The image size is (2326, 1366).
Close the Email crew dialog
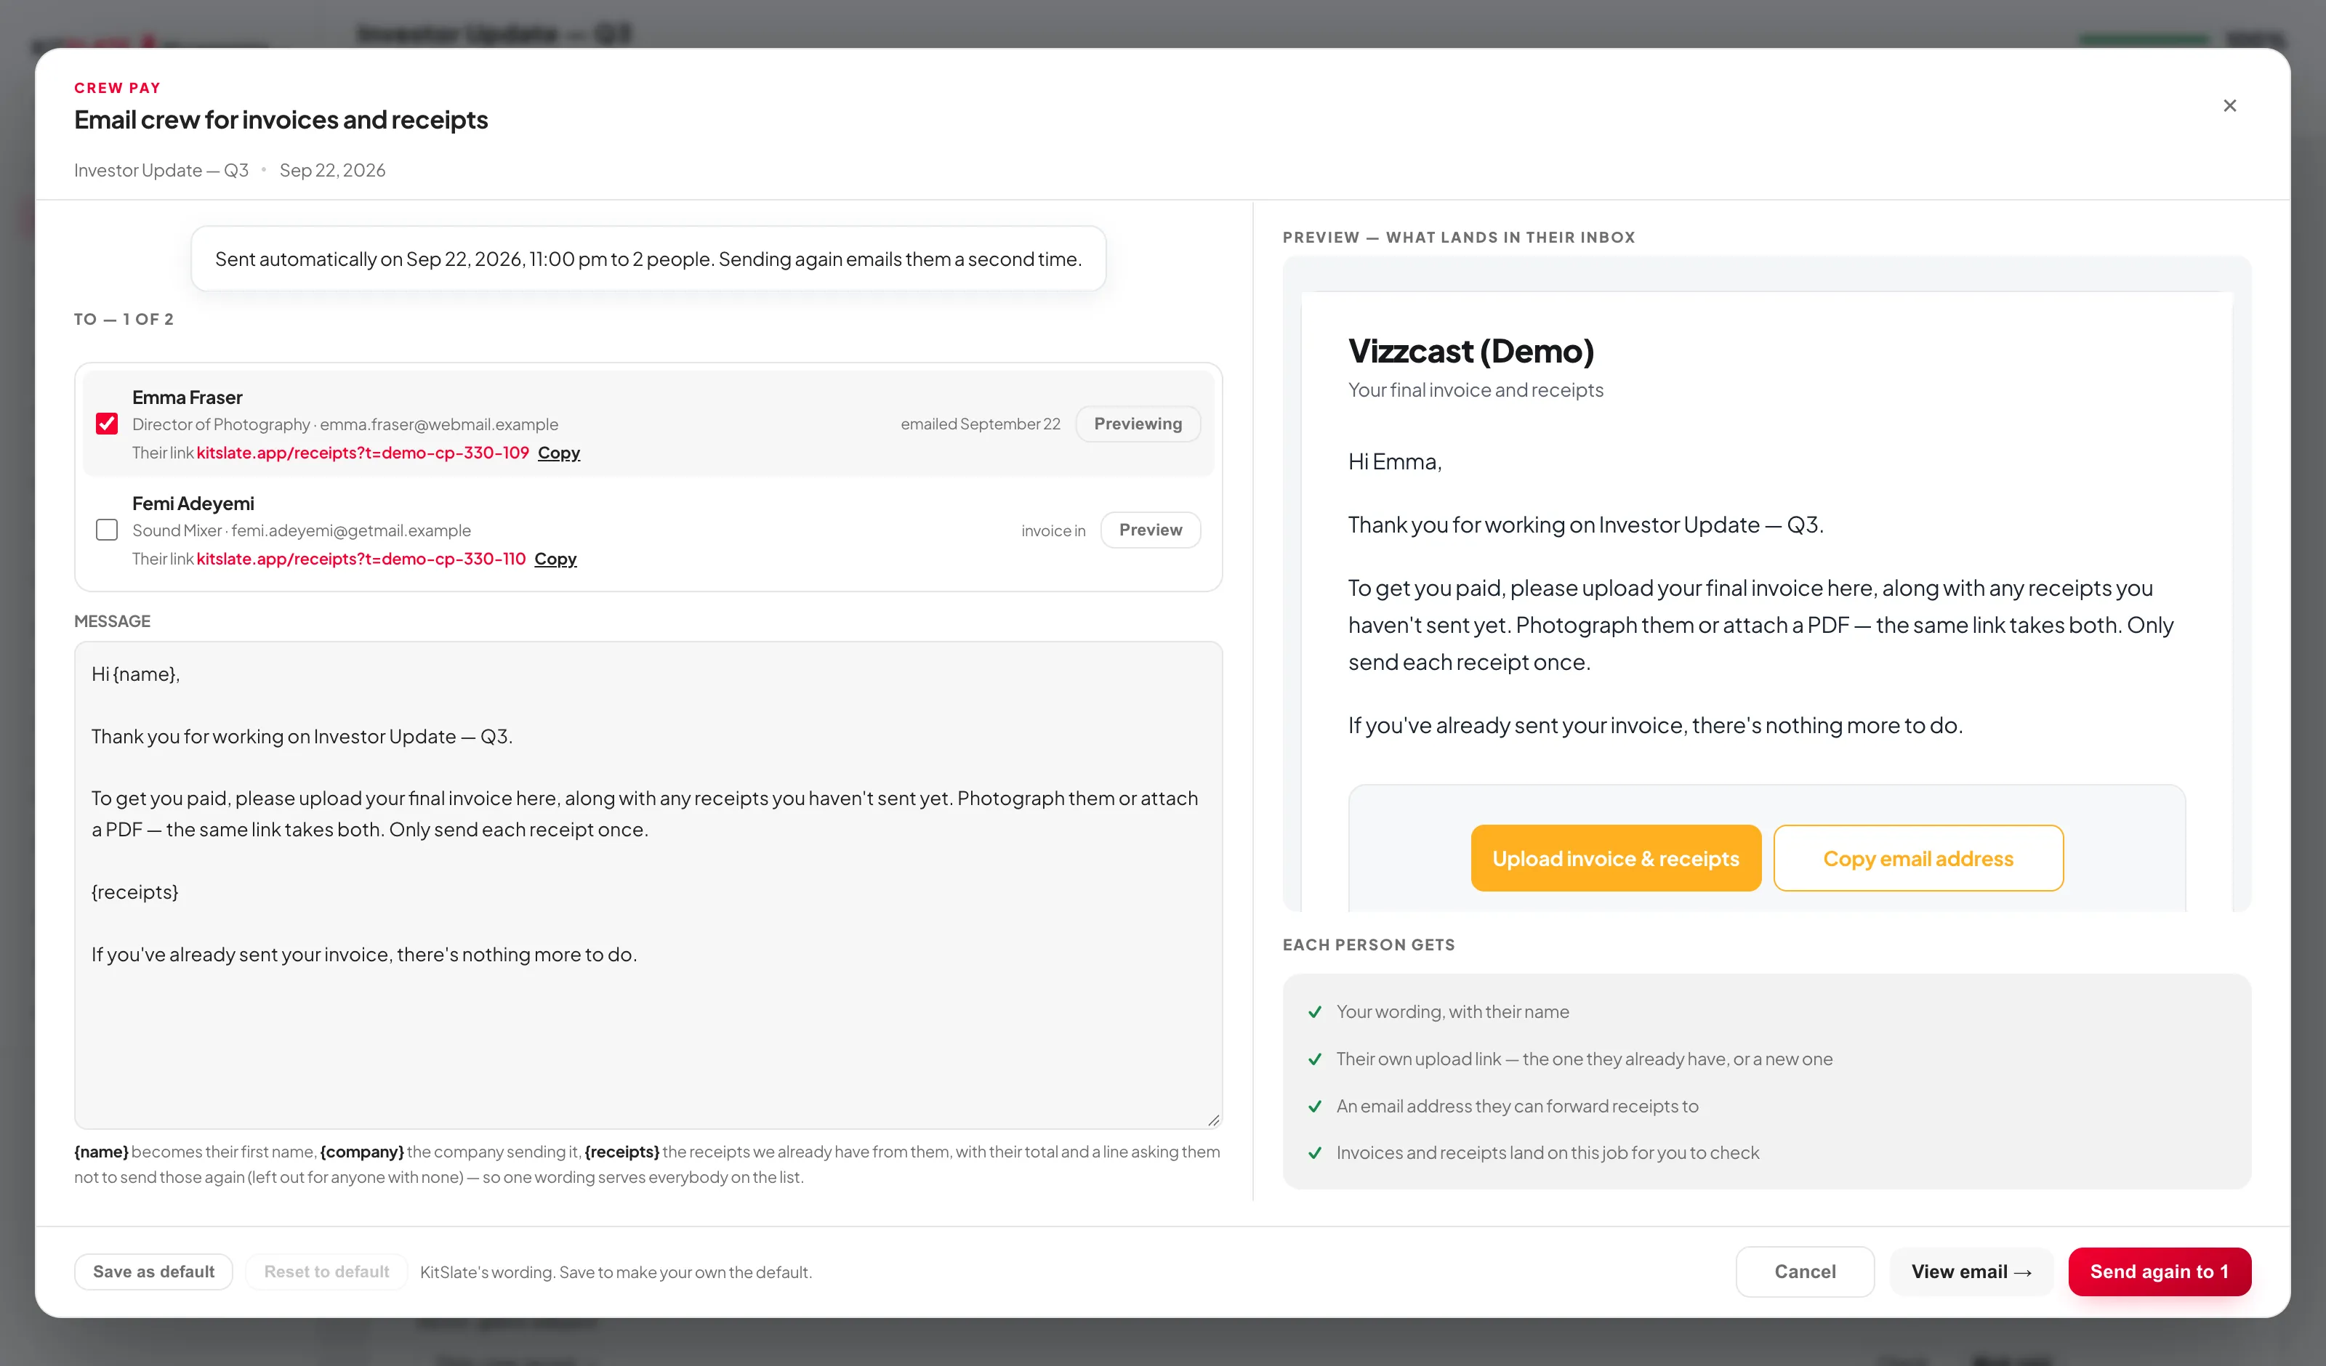[x=2229, y=106]
